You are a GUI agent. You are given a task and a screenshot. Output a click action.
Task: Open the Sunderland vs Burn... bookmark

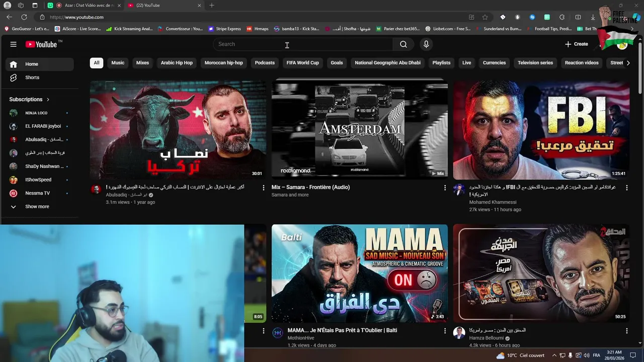[x=499, y=29]
